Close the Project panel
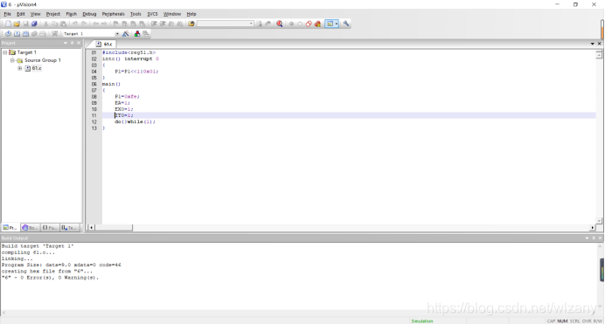This screenshot has height=324, width=605. pos(79,43)
